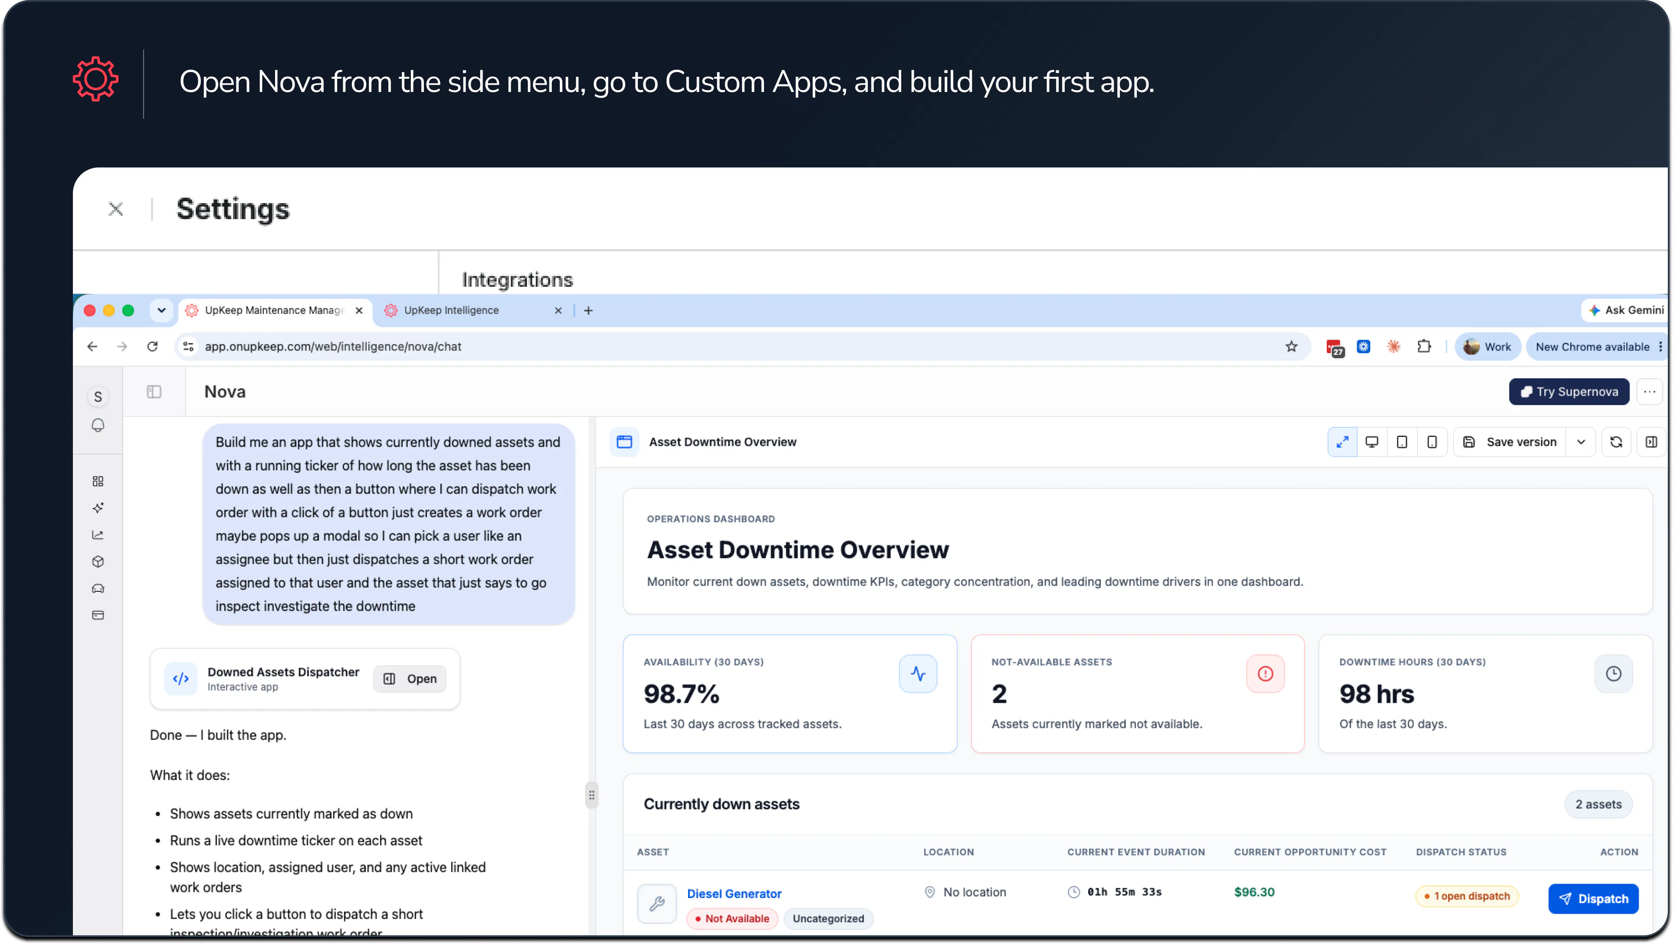Switch to UpKeep Intelligence tab

(x=451, y=310)
